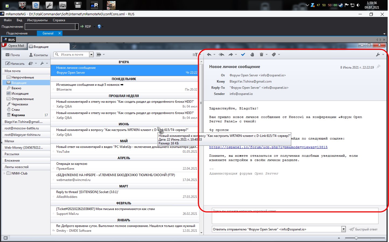Image resolution: width=389 pixels, height=242 pixels.
Task: Close the General tab
Action: [x=59, y=33]
